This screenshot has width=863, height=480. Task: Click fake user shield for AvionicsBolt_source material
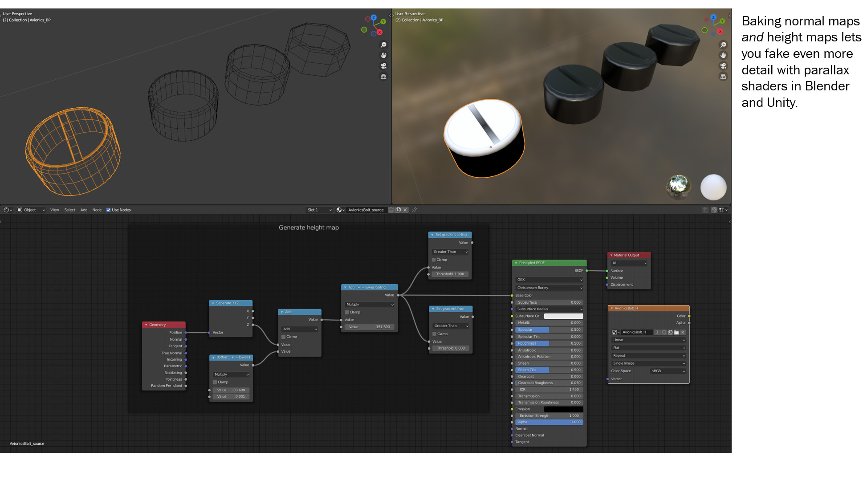click(391, 210)
